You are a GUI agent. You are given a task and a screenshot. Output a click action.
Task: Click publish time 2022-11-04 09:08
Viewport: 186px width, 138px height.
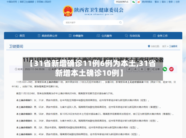tap(35, 69)
